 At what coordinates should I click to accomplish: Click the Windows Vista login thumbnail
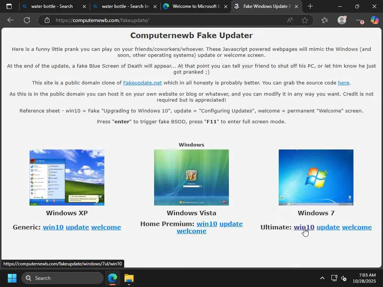click(191, 178)
